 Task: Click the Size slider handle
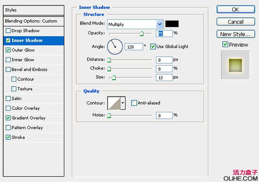click(113, 78)
